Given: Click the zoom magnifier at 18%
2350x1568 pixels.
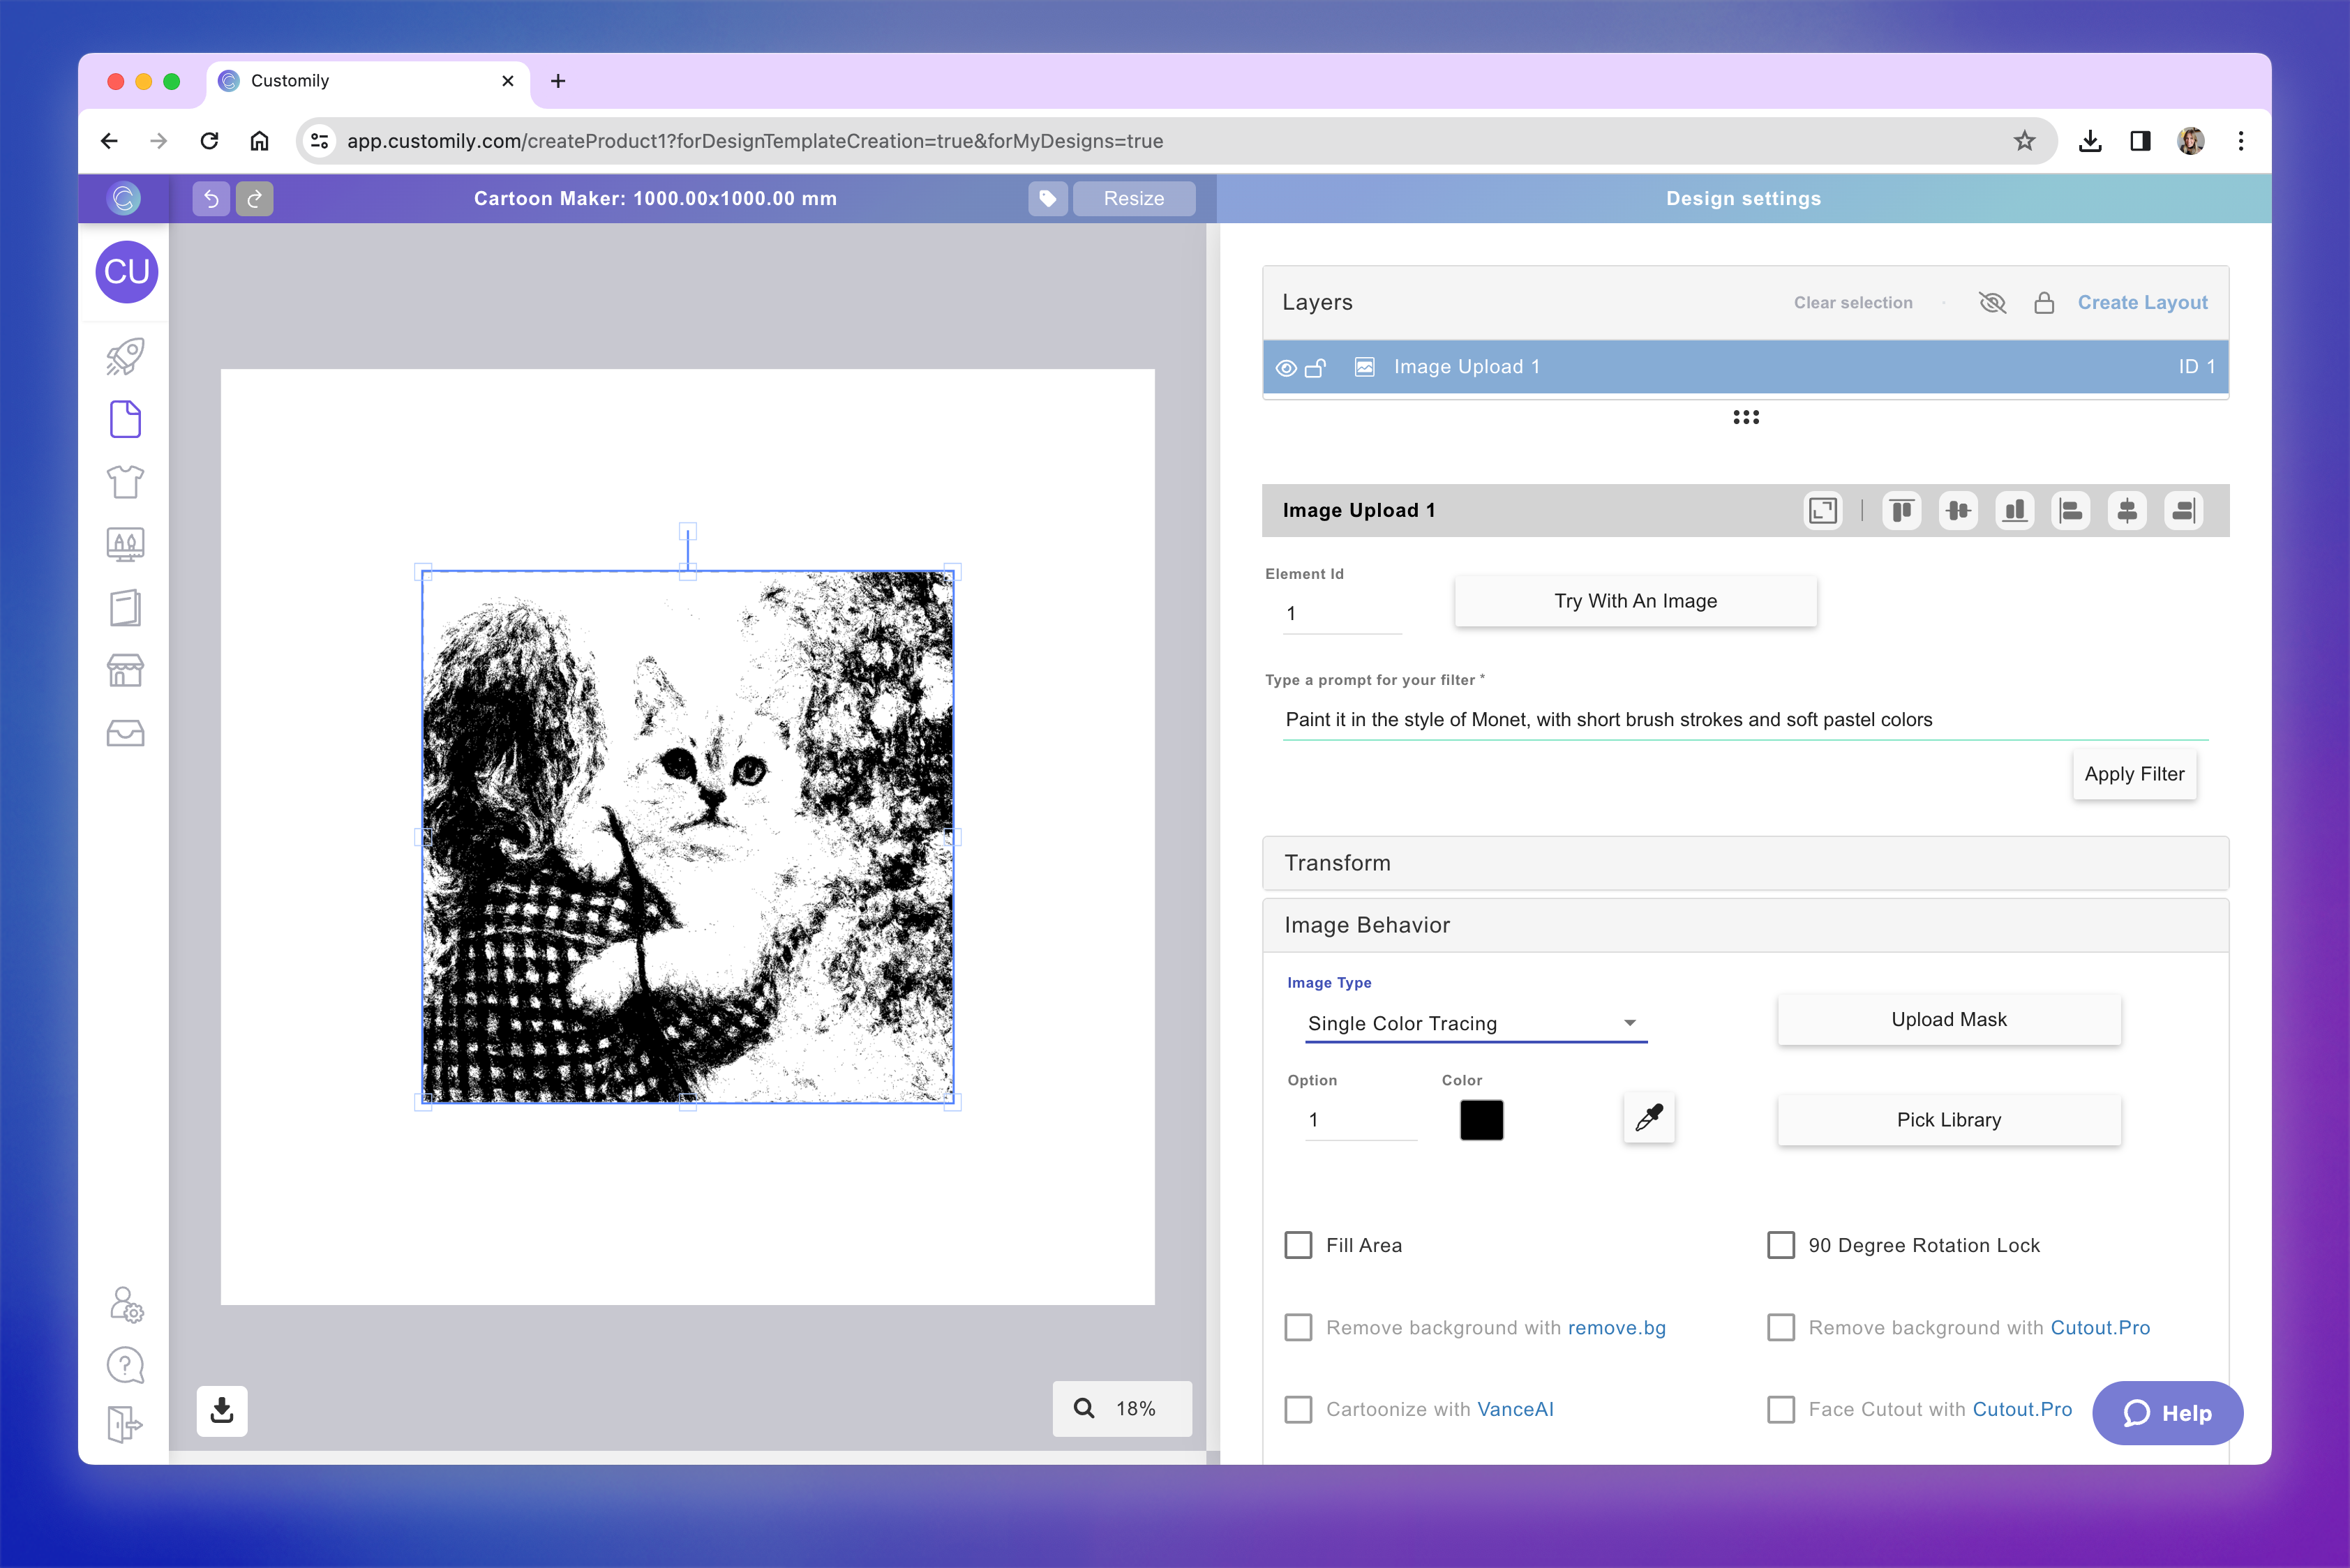Looking at the screenshot, I should [x=1084, y=1408].
